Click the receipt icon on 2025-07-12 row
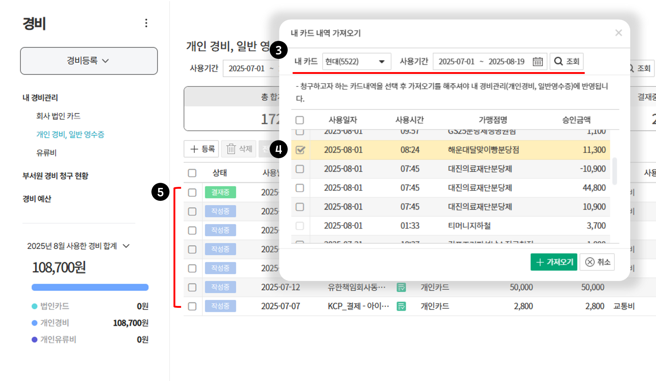Image resolution: width=656 pixels, height=381 pixels. [x=401, y=287]
